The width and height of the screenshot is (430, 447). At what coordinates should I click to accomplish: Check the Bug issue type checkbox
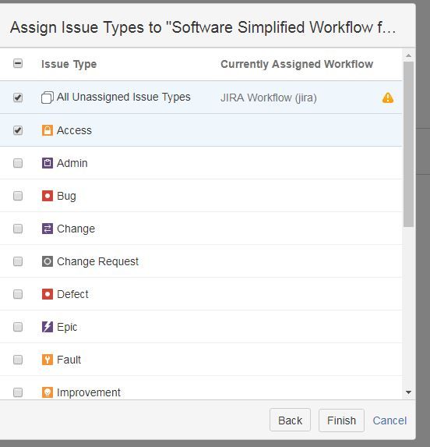click(x=18, y=196)
